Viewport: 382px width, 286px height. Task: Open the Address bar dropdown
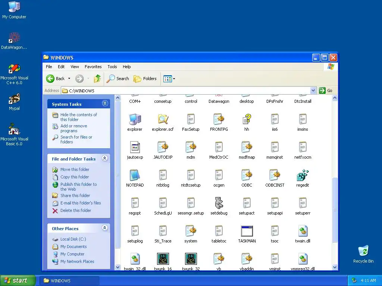coord(313,90)
